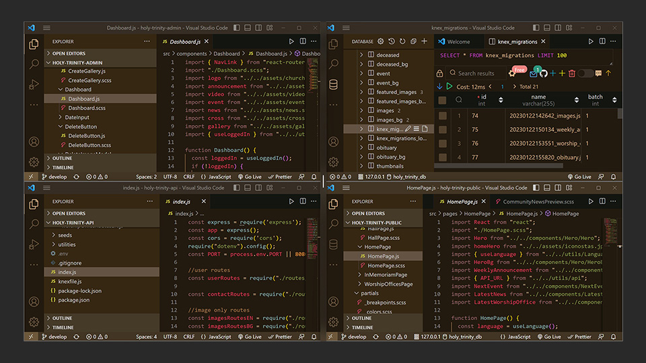Collapse all icon in DATABASE panel header
The height and width of the screenshot is (363, 646).
413,41
